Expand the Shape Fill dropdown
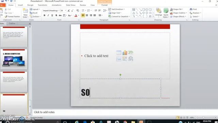Screen dimensions: 218x123 [183, 9]
